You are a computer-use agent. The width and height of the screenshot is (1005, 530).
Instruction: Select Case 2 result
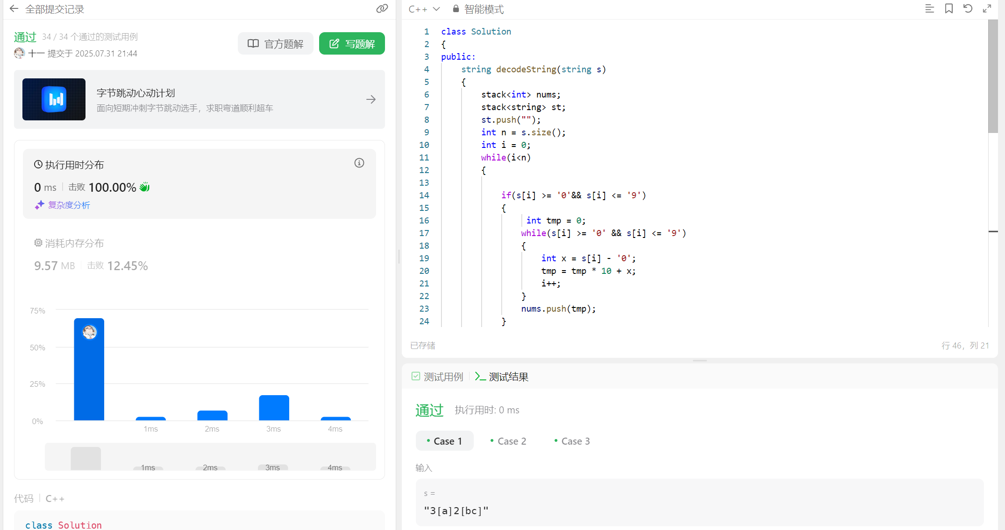[x=508, y=441]
